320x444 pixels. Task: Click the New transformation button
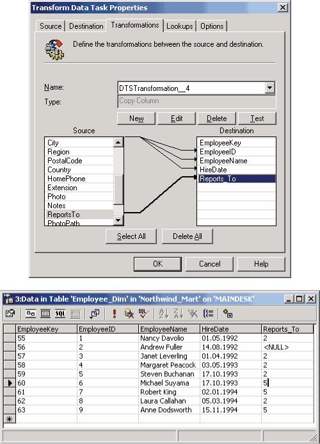[x=136, y=119]
